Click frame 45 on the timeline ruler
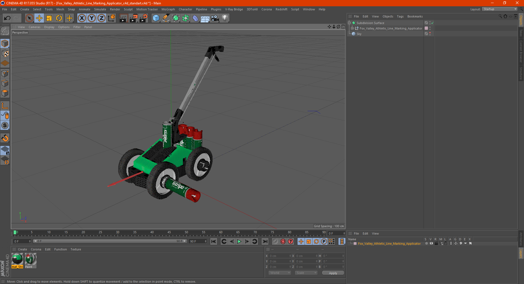This screenshot has height=284, width=524. (x=169, y=233)
